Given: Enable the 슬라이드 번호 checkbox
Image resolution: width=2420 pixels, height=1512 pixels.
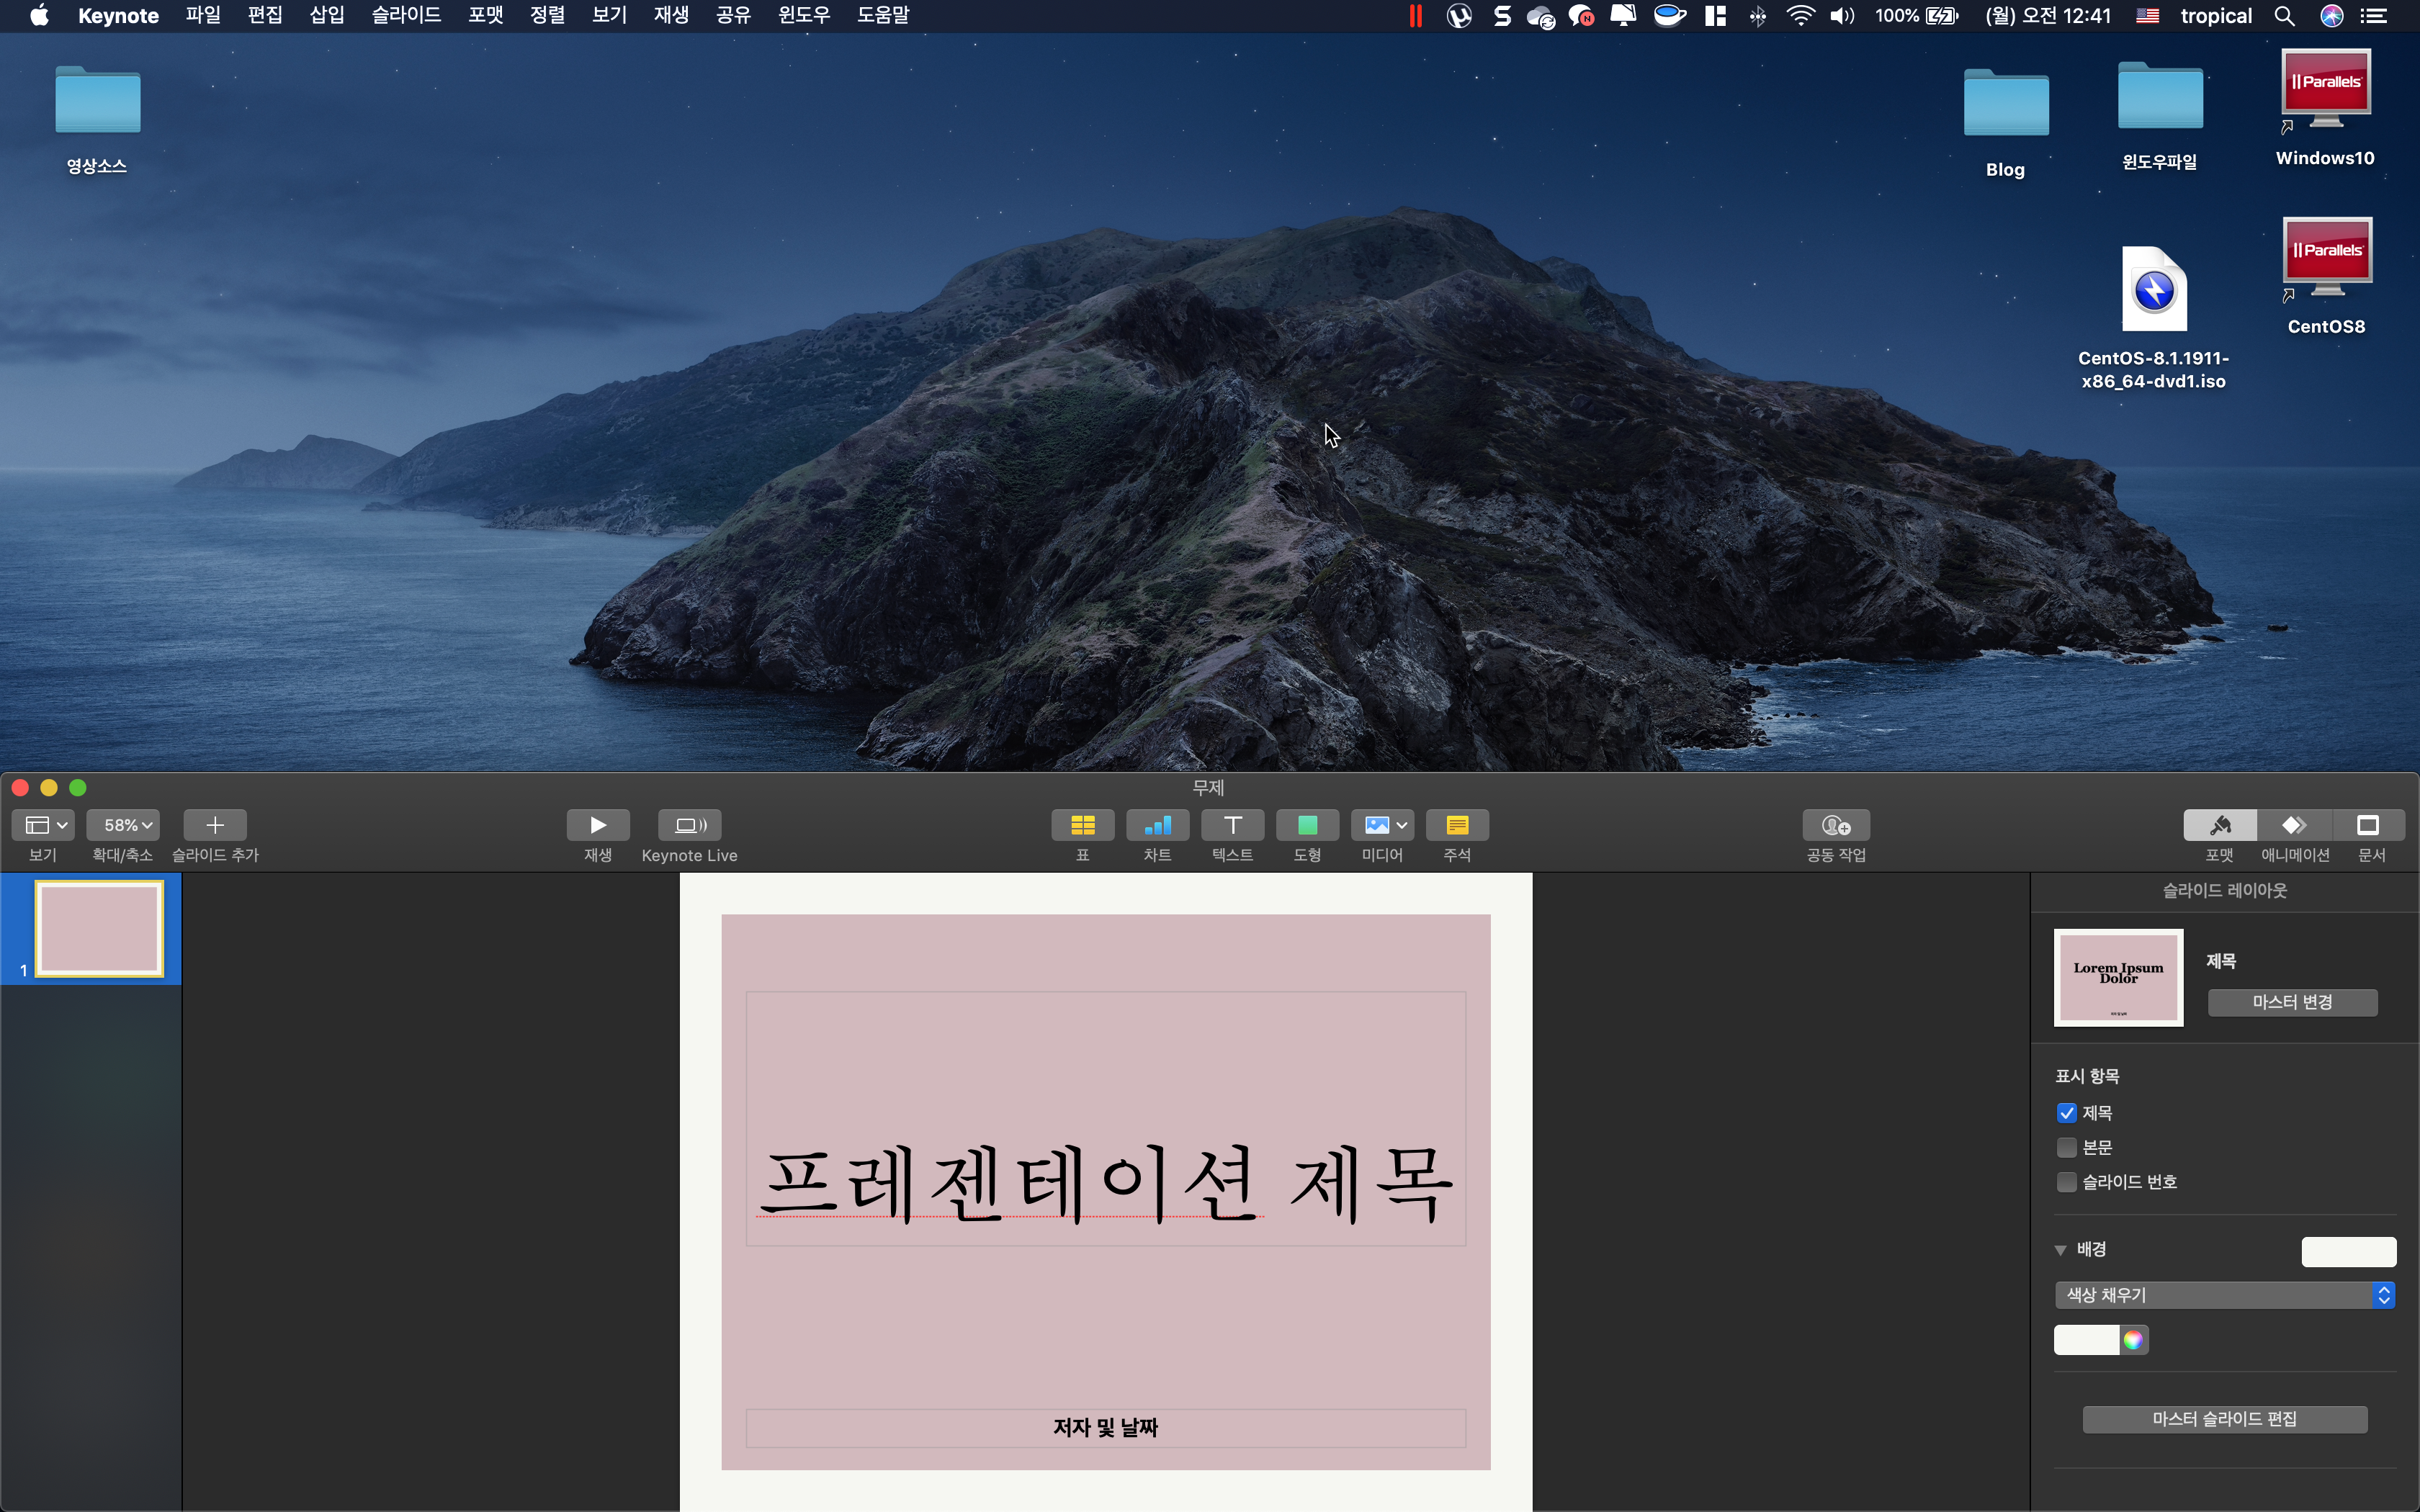Looking at the screenshot, I should click(2067, 1182).
